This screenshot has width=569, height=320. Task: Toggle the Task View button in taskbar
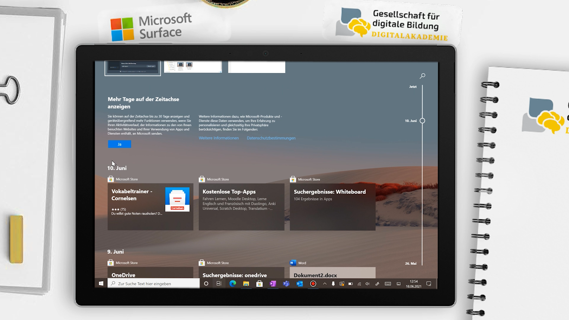(219, 284)
